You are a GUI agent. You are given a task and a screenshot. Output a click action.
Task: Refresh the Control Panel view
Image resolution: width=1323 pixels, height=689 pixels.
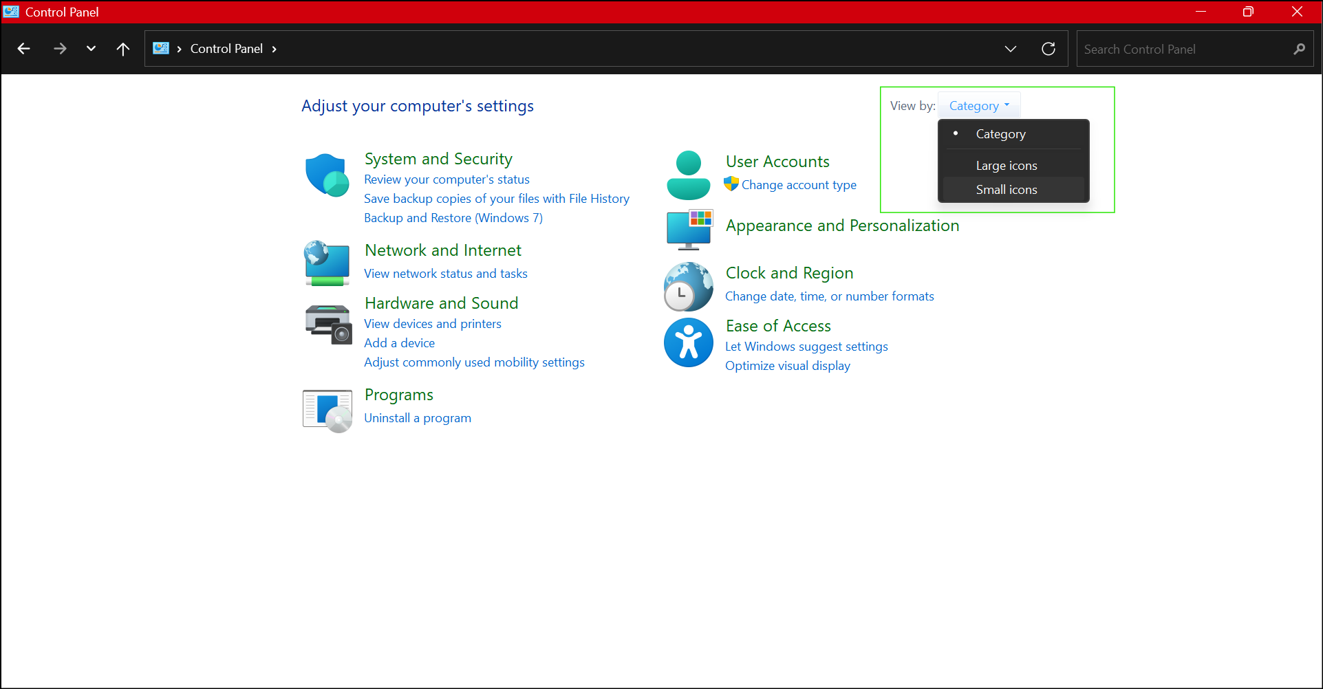(1048, 49)
